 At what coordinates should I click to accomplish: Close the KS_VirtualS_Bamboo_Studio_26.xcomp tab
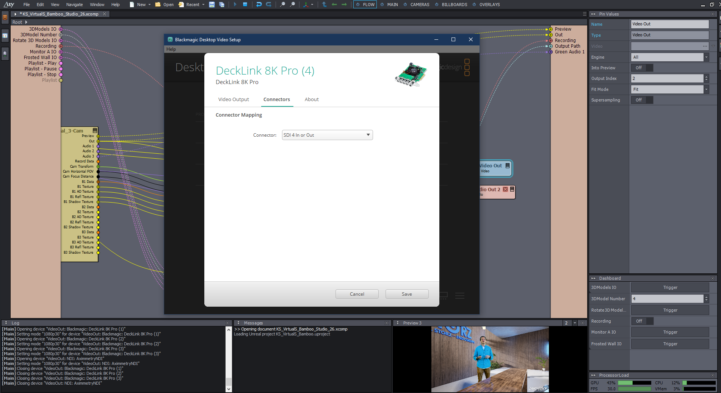tap(104, 14)
